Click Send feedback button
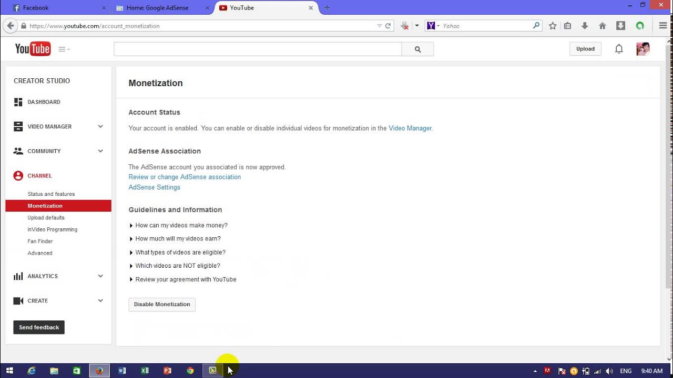 tap(39, 327)
